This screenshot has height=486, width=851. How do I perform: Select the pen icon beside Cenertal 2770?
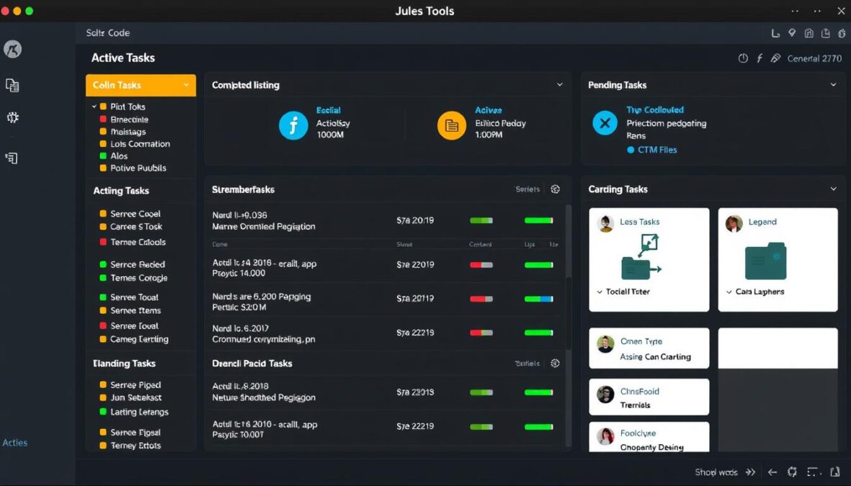777,58
